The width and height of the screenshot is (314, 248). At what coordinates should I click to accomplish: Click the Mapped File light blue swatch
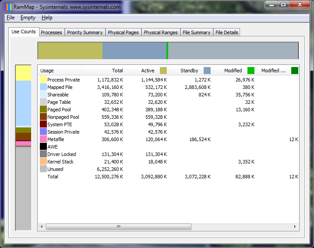tap(43, 87)
